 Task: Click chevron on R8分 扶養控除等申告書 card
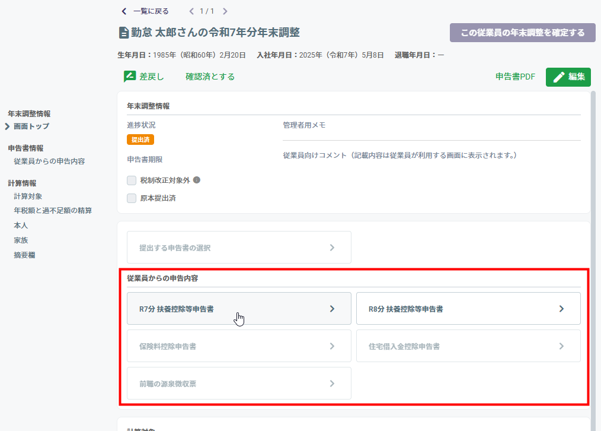click(561, 309)
